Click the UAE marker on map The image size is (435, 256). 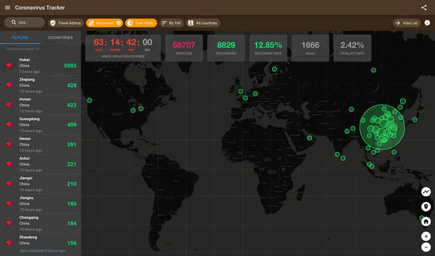310,138
